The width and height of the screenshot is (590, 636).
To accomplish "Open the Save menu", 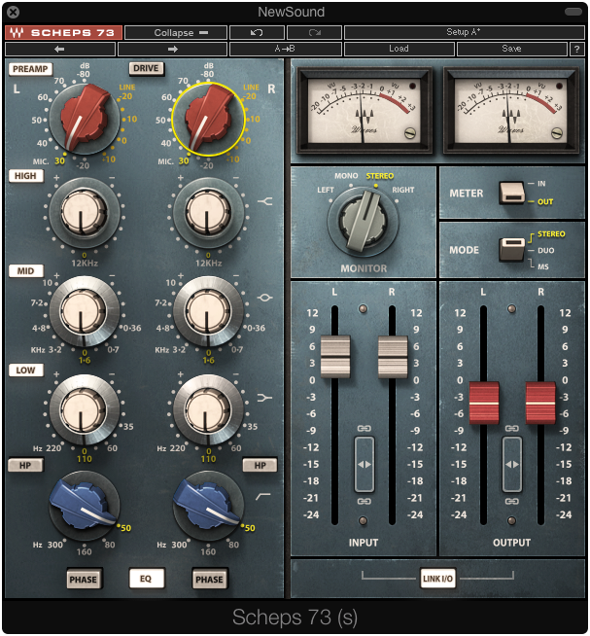I will click(x=511, y=49).
